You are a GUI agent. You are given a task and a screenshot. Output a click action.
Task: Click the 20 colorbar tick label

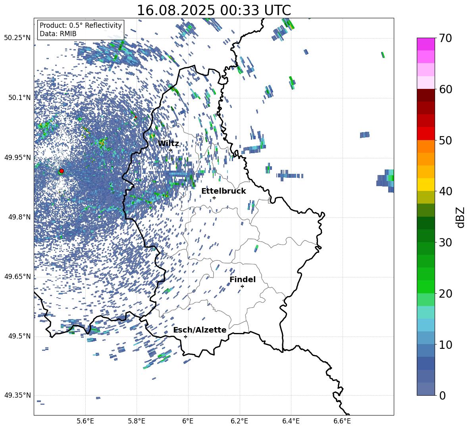pyautogui.click(x=445, y=294)
